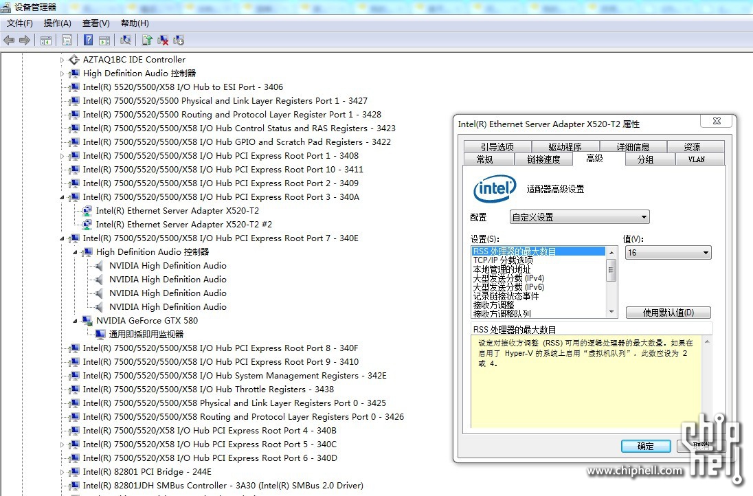Click the Back arrow in the toolbar

[x=8, y=40]
